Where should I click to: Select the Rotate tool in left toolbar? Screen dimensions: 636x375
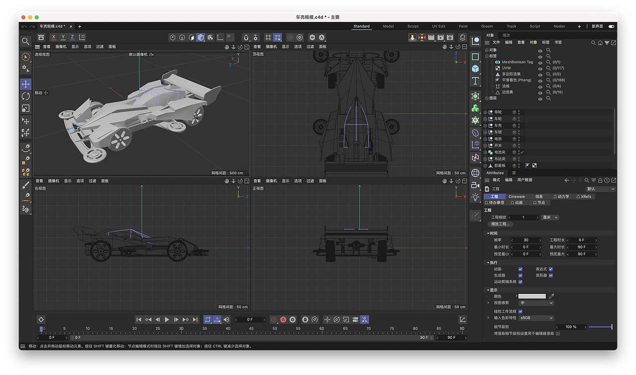click(25, 96)
